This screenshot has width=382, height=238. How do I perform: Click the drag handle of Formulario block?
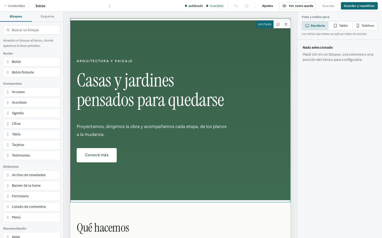click(8, 196)
